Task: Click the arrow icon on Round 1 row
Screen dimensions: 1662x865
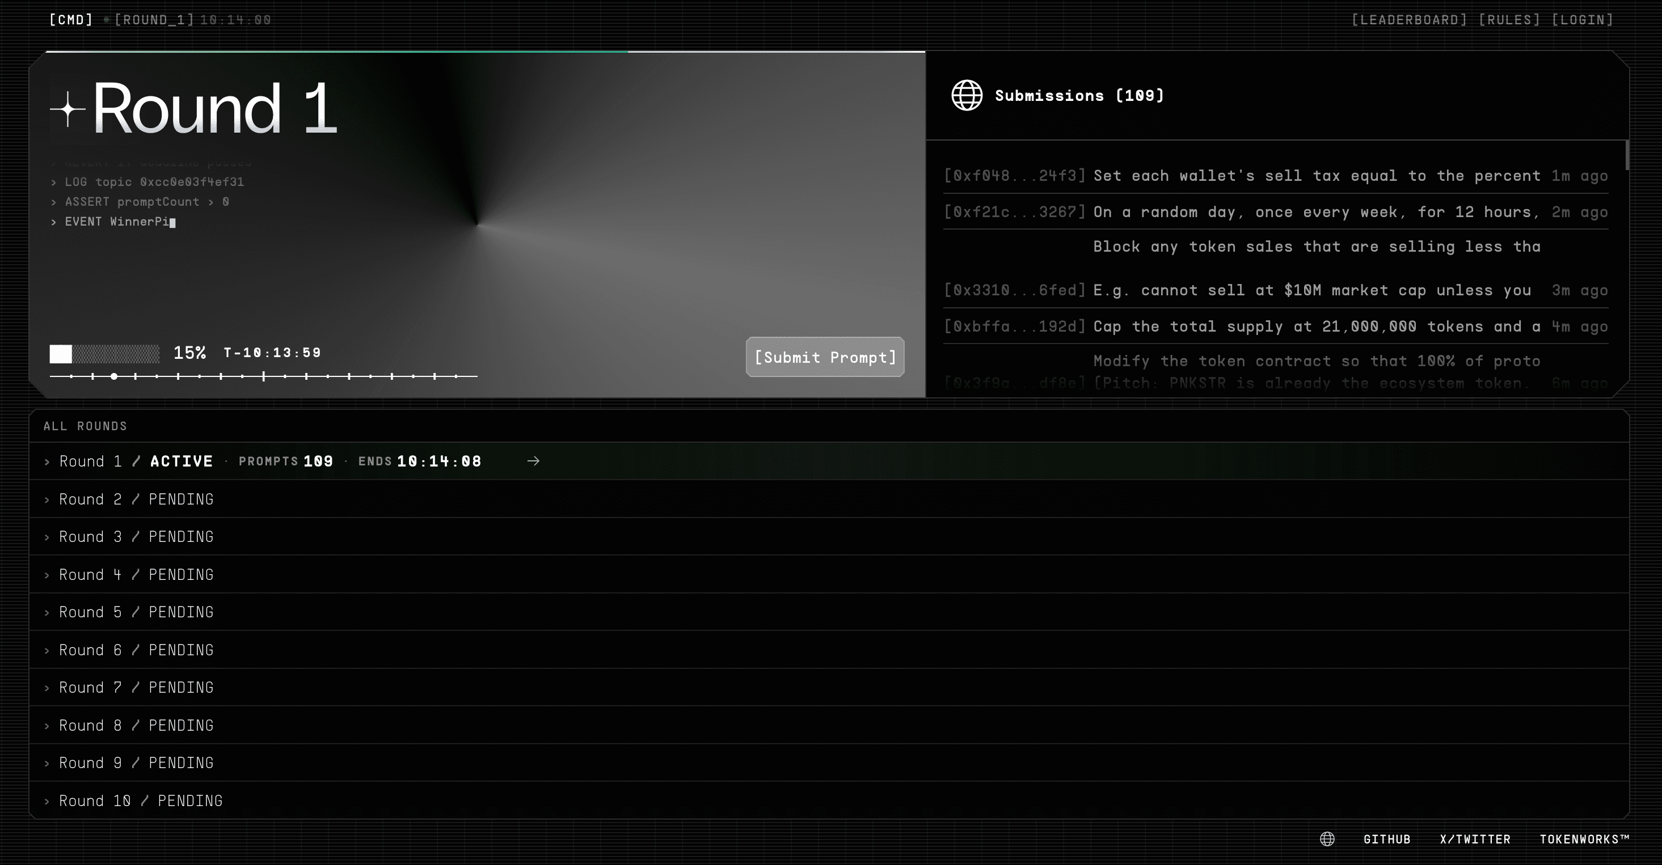Action: [x=533, y=461]
